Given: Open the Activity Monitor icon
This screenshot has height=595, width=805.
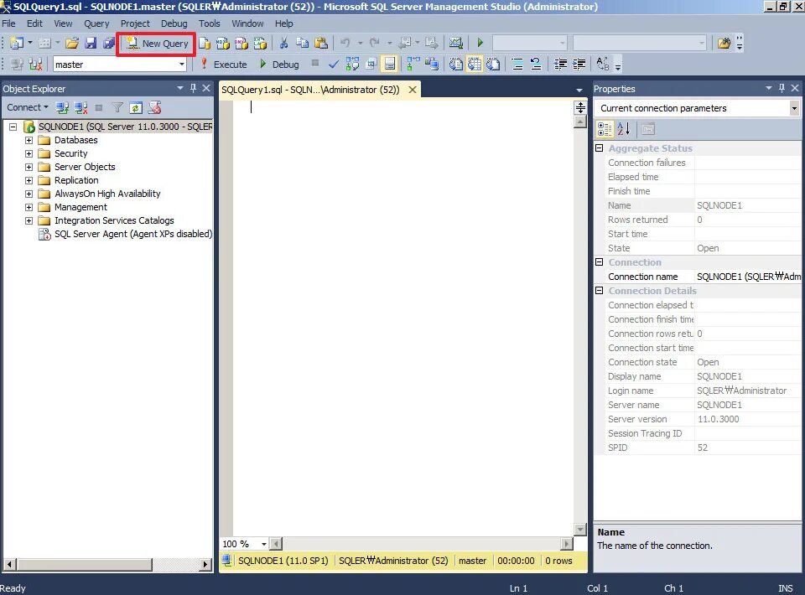Looking at the screenshot, I should point(456,43).
